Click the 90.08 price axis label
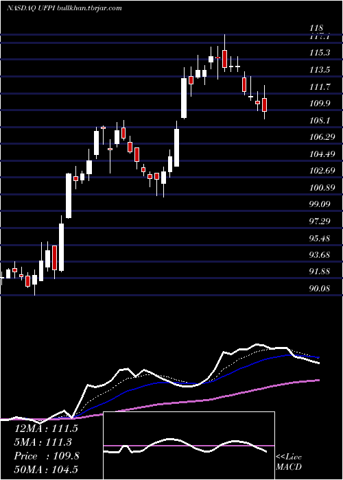Screen dimensions: 343x480 click(x=320, y=289)
